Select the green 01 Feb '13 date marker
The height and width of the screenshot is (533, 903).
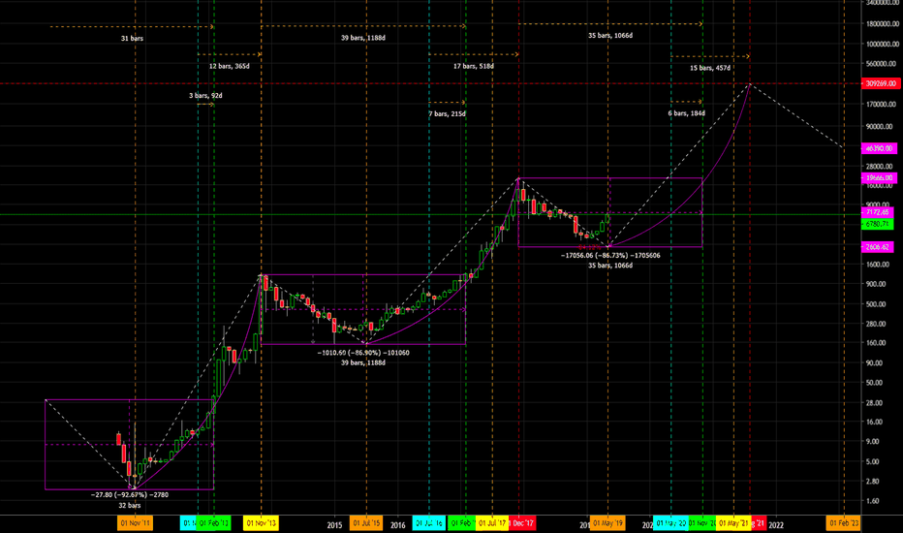(214, 523)
